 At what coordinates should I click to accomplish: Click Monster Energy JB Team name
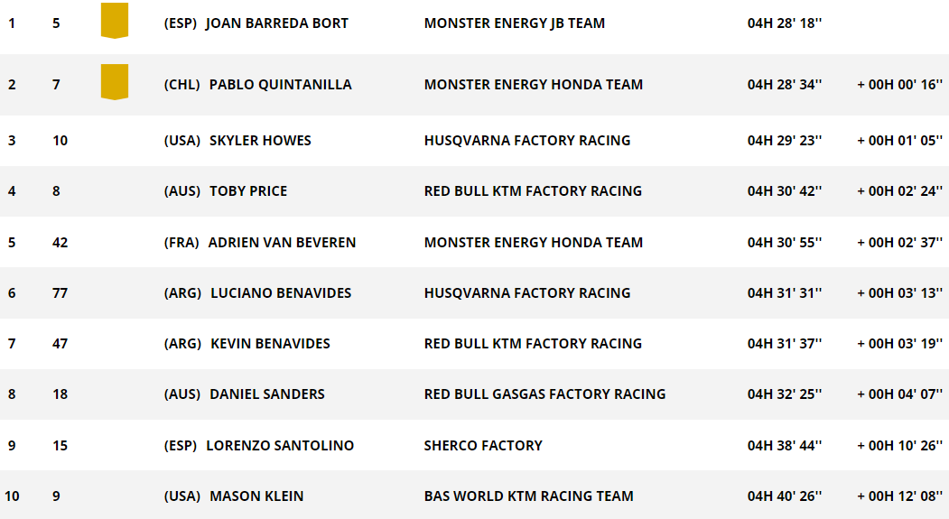pos(515,23)
